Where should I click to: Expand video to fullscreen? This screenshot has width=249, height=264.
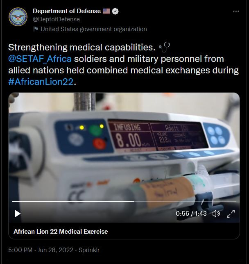click(x=231, y=213)
